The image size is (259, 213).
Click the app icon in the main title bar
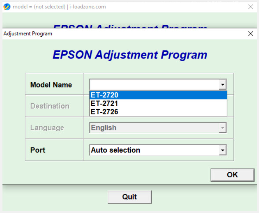7,7
